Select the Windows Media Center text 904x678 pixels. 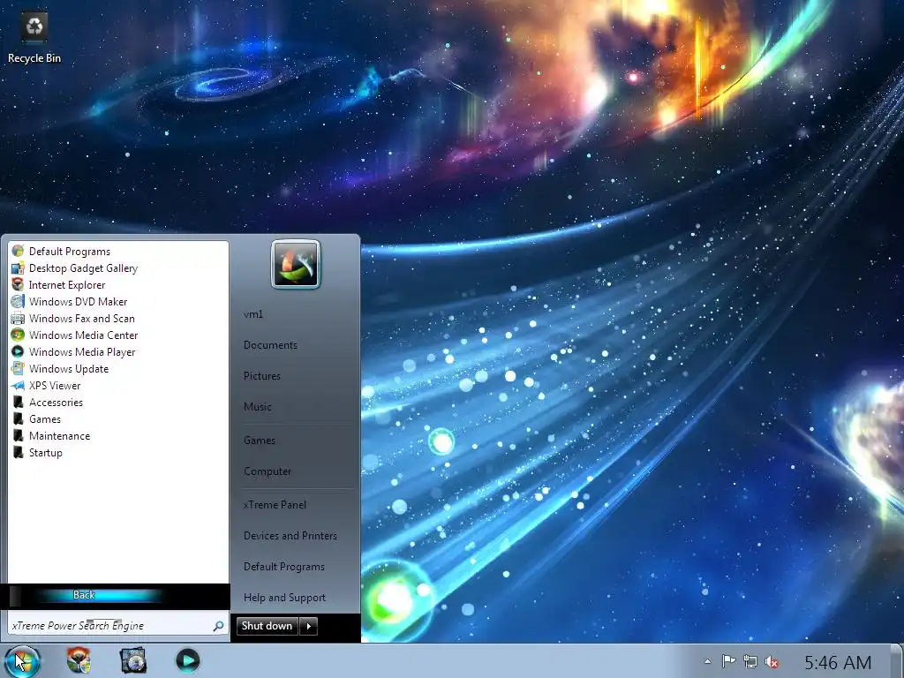[84, 335]
